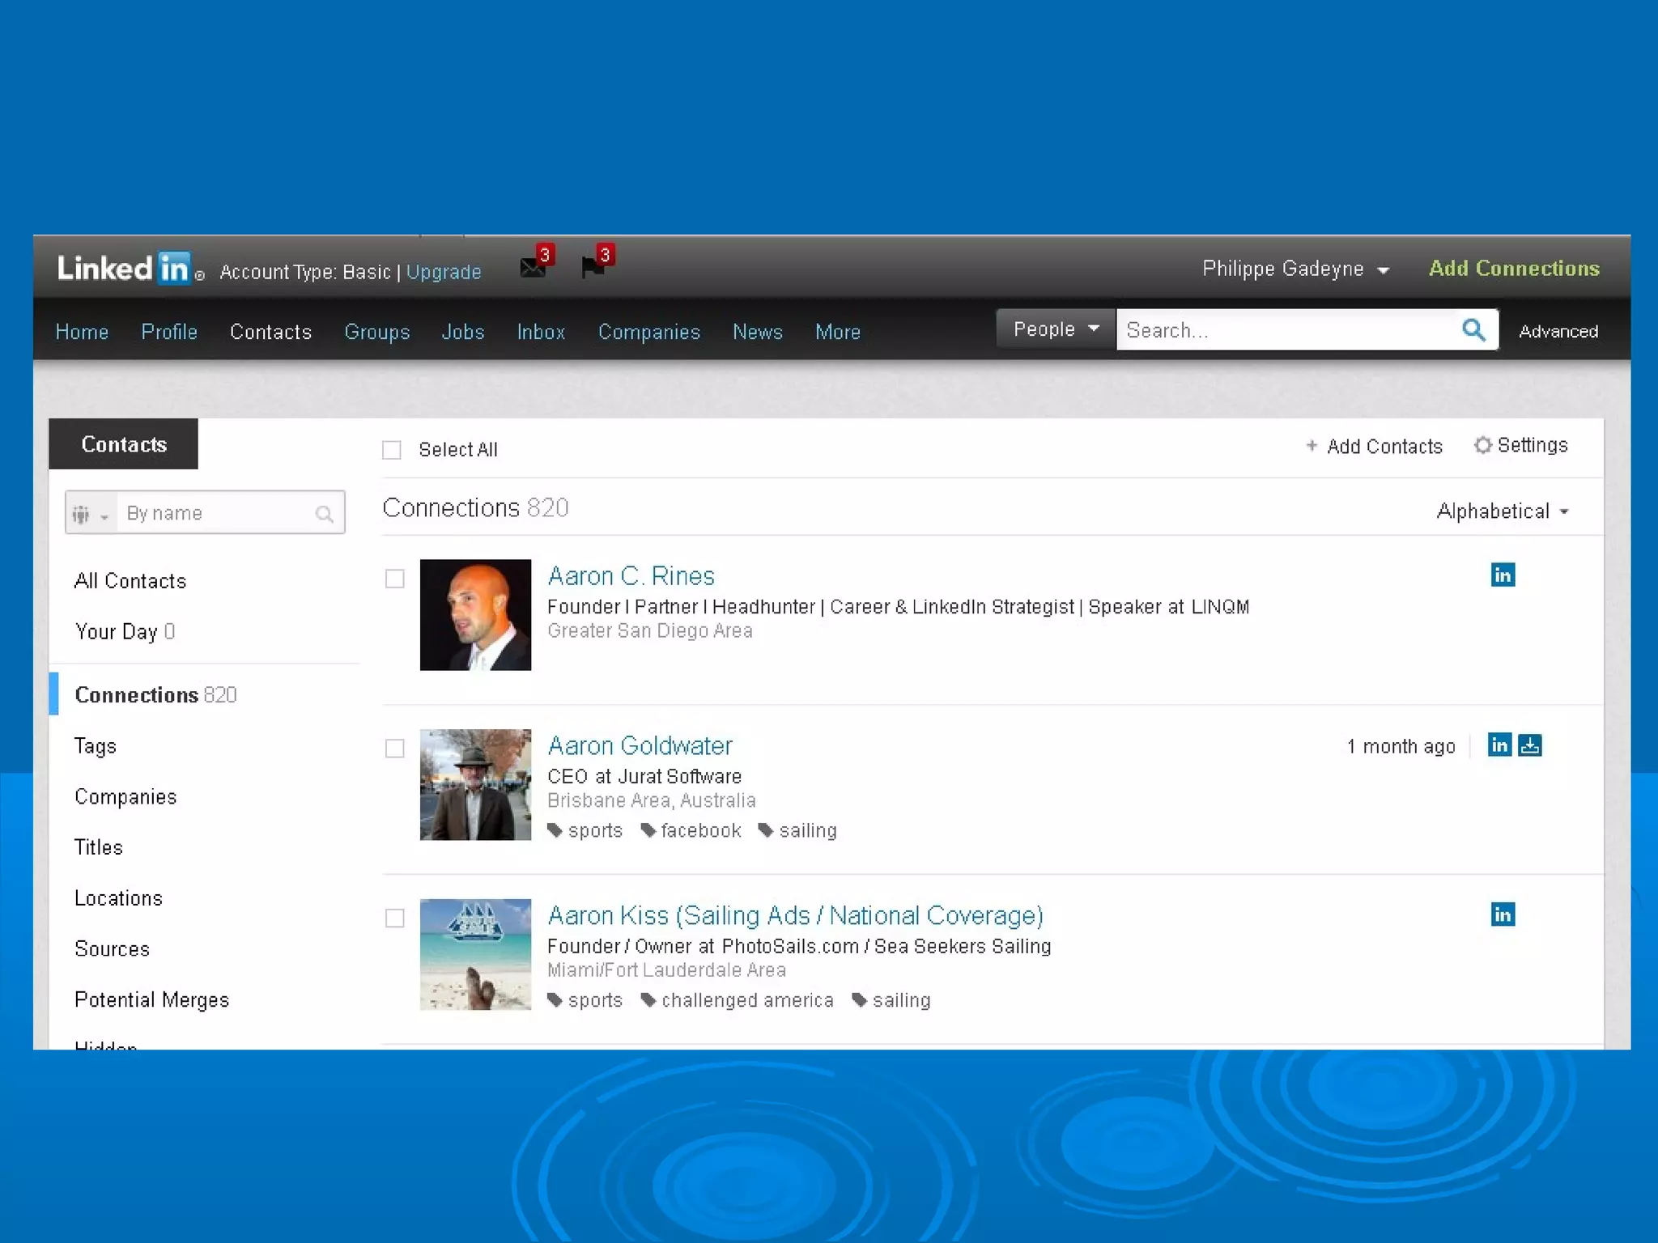This screenshot has width=1658, height=1243.
Task: Click the search magnifier in top bar
Action: pyautogui.click(x=1473, y=329)
